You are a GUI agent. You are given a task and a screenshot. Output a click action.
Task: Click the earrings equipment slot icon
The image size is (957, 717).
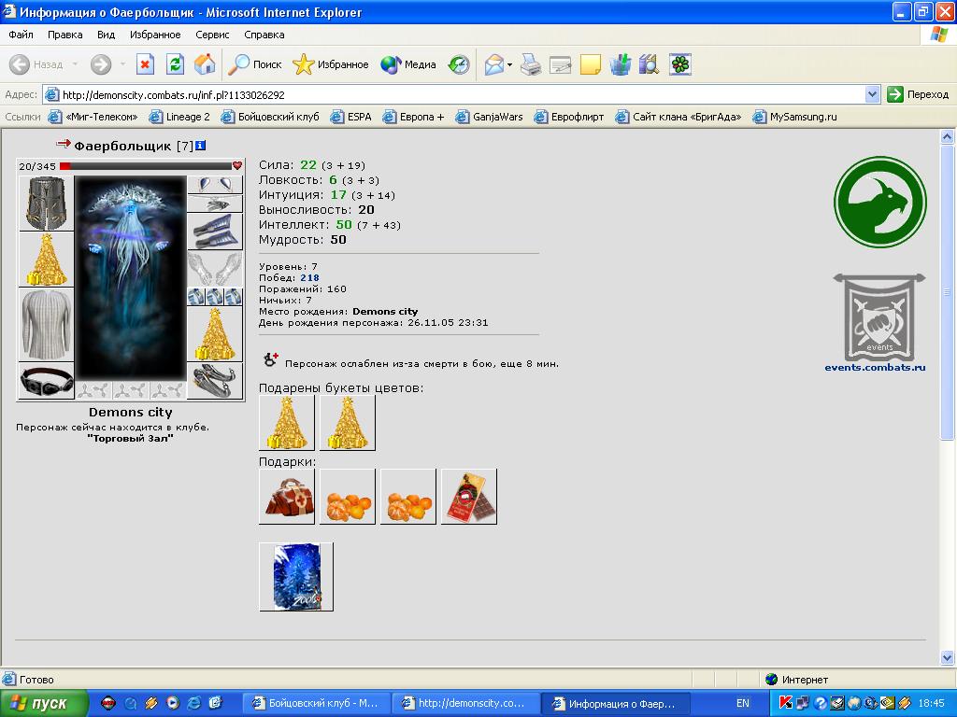pyautogui.click(x=215, y=184)
